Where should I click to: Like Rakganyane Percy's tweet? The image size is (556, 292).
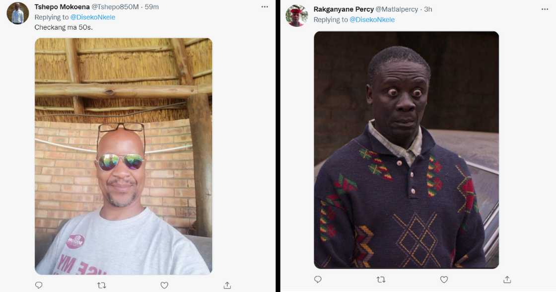(444, 280)
